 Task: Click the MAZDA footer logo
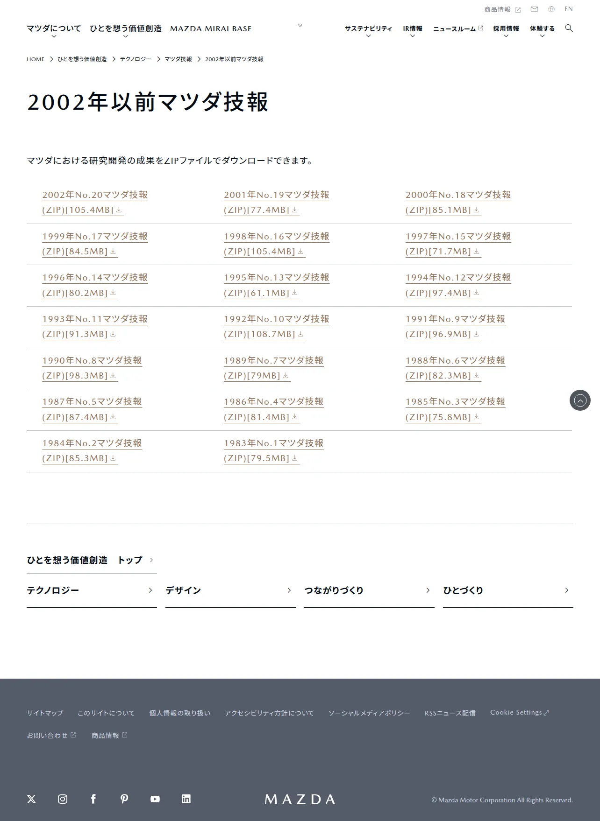click(x=300, y=800)
